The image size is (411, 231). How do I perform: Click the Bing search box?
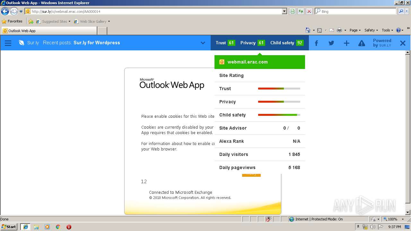point(356,12)
